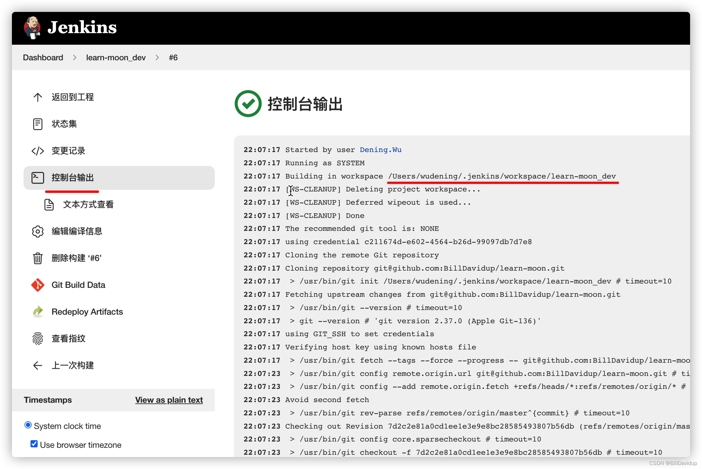This screenshot has height=469, width=702.
Task: Click the up arrow icon for 返回到工程
Action: [x=38, y=97]
